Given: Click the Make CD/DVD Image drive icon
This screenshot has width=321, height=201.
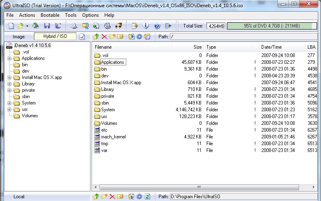Looking at the screenshot, I should [74, 26].
